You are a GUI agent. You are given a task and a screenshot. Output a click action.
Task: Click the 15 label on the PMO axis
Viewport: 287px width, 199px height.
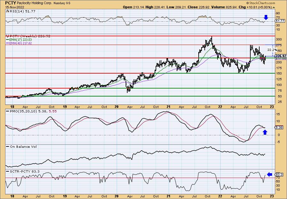click(278, 114)
